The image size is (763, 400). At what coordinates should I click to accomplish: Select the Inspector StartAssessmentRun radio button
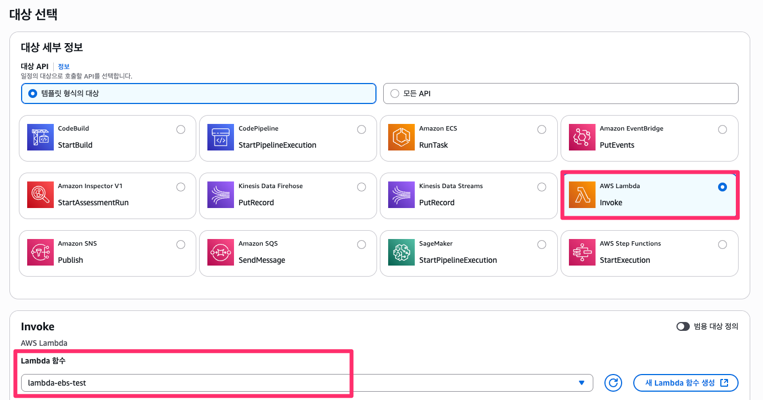[x=181, y=187]
